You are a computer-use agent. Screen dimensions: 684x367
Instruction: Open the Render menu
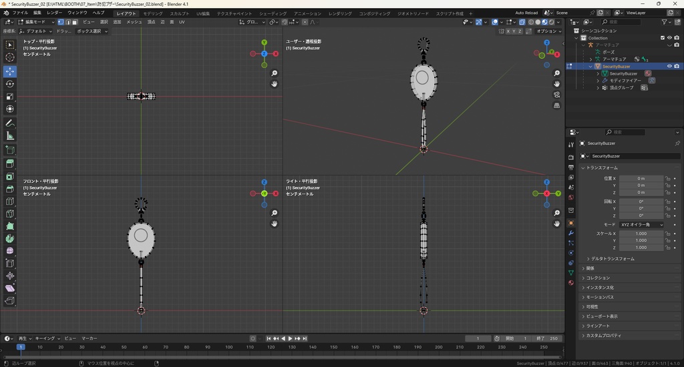click(54, 13)
